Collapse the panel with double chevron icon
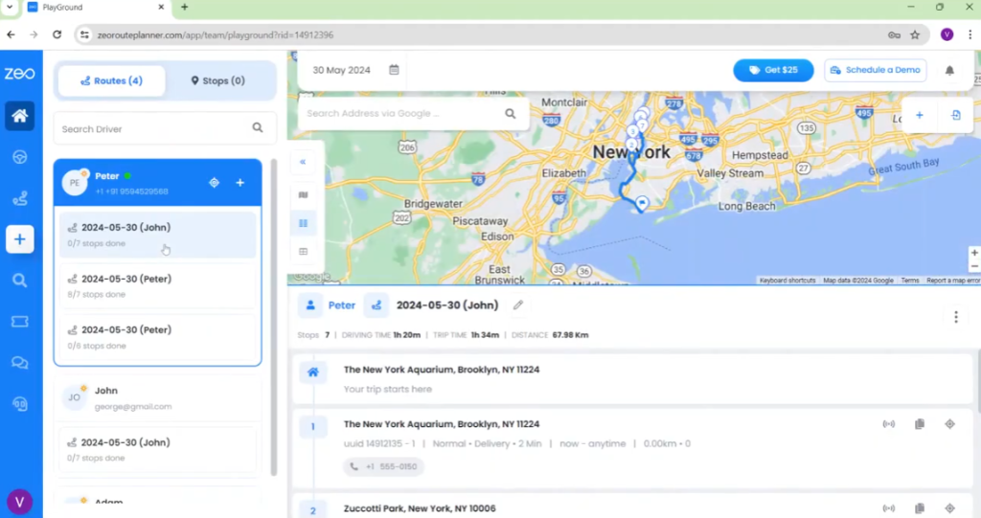981x518 pixels. [x=303, y=162]
